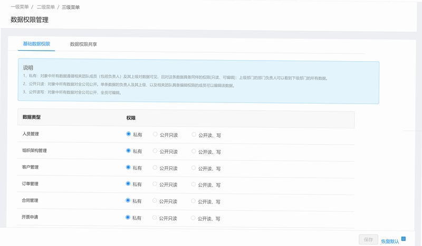Click the 客户管理 row label

[x=30, y=167]
